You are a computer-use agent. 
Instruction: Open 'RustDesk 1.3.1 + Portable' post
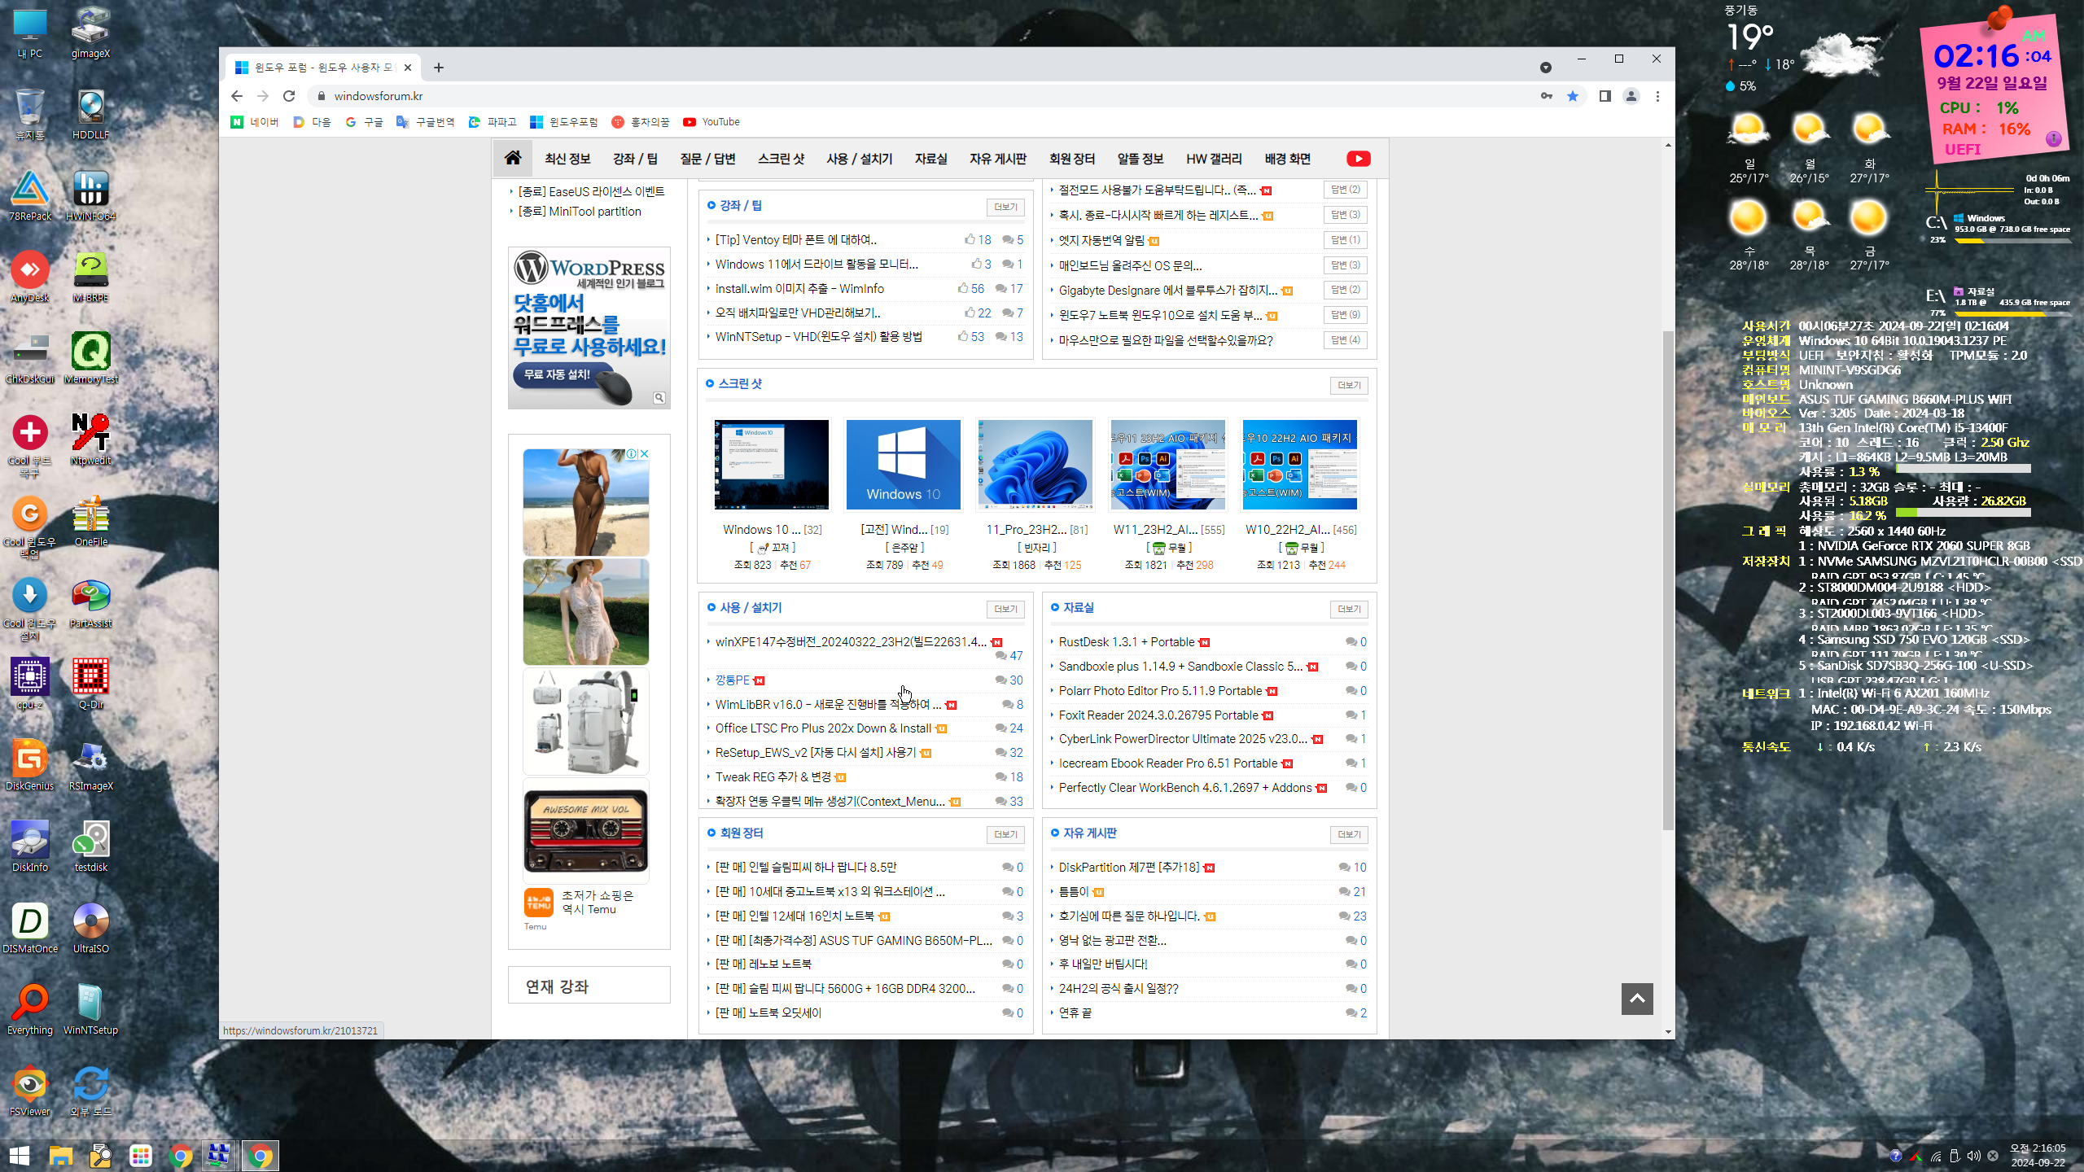tap(1127, 642)
